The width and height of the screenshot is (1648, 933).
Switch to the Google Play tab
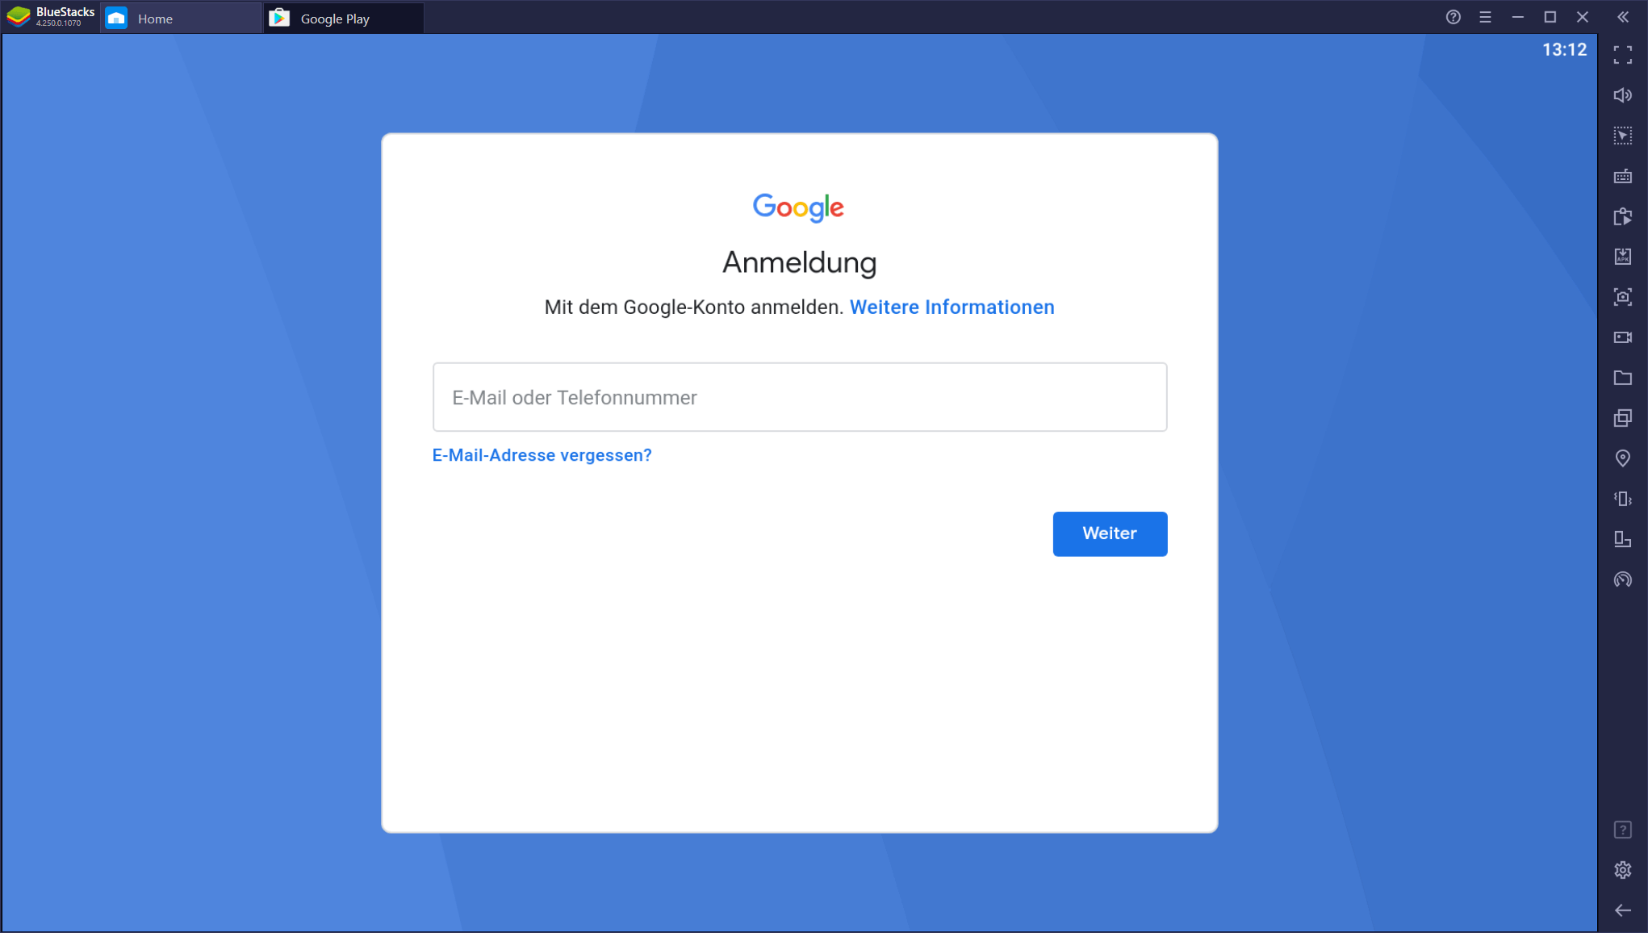[343, 18]
